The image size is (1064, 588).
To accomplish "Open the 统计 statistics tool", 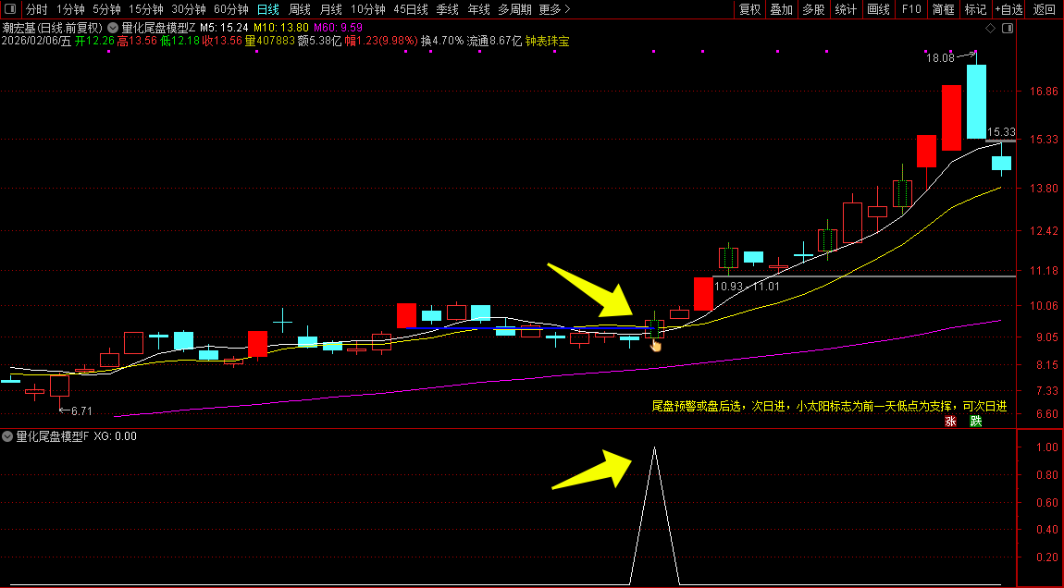I will click(847, 9).
